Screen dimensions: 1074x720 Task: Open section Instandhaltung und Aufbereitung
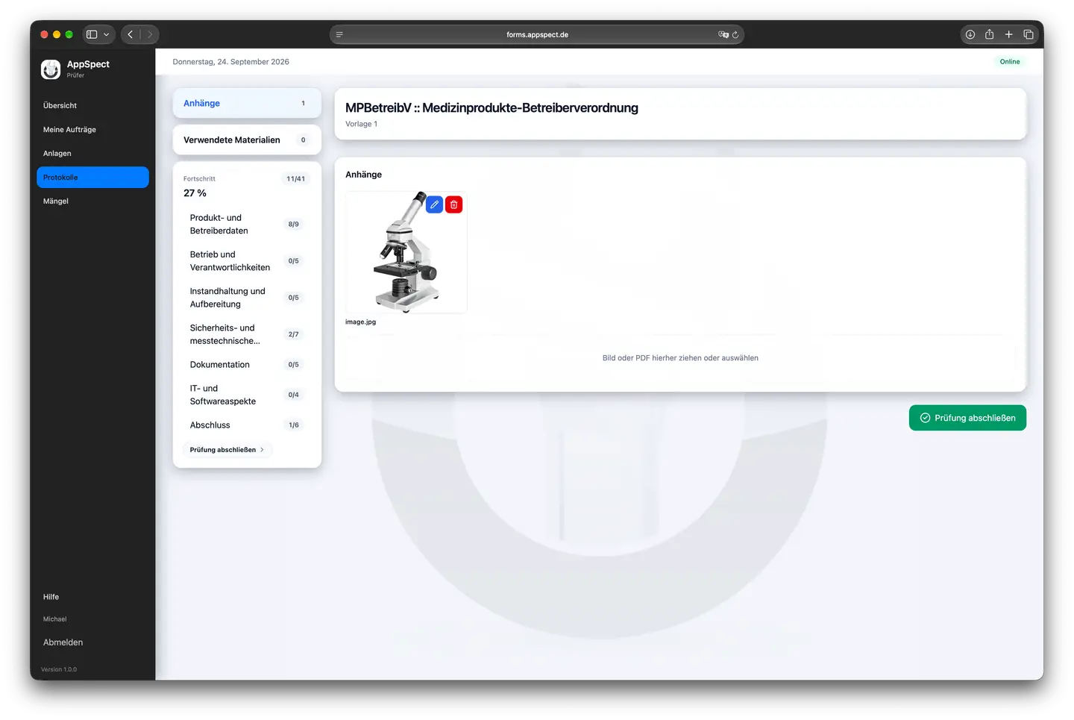[247, 298]
